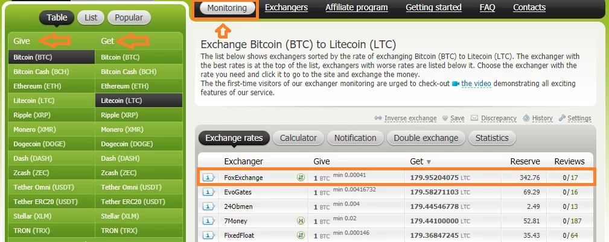609x242 pixels.
Task: Click the Settings wrench icon
Action: click(562, 118)
